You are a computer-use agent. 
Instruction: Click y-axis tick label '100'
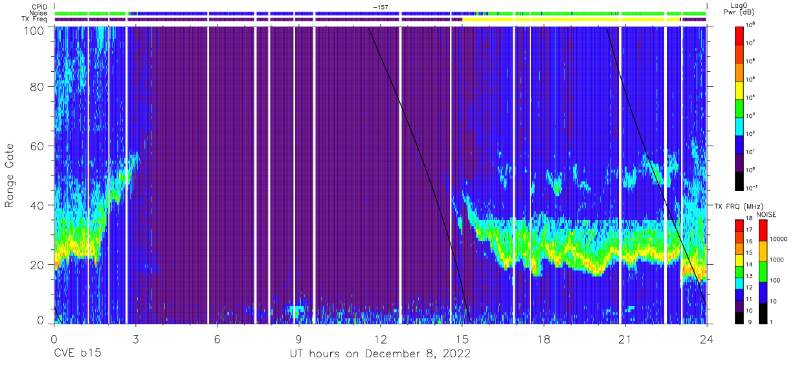pyautogui.click(x=34, y=30)
